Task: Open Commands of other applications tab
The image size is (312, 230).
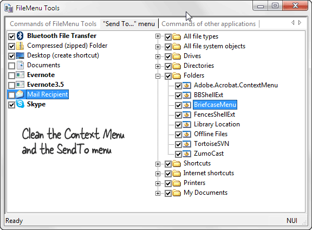Action: click(209, 24)
